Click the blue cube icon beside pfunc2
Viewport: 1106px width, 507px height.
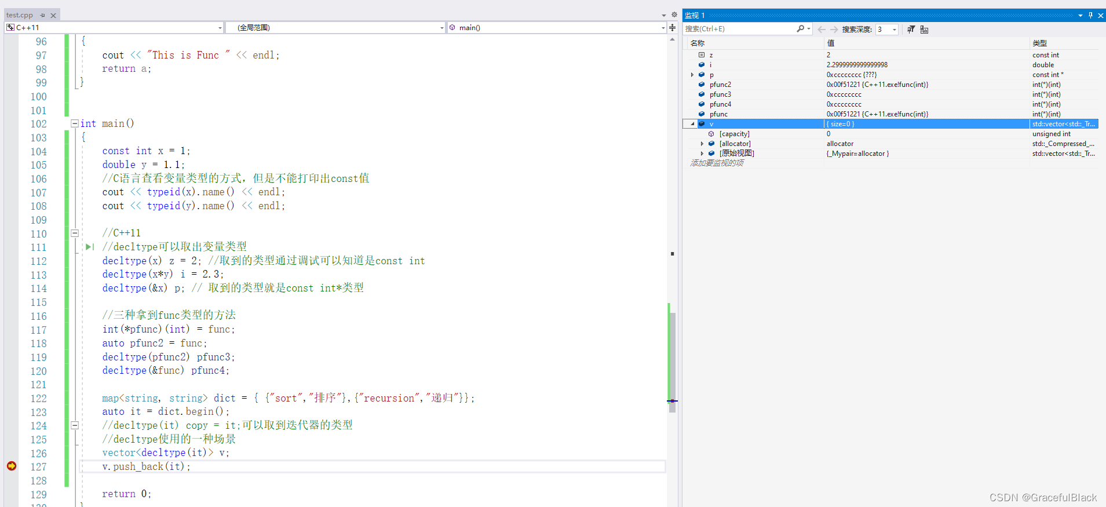pyautogui.click(x=702, y=85)
